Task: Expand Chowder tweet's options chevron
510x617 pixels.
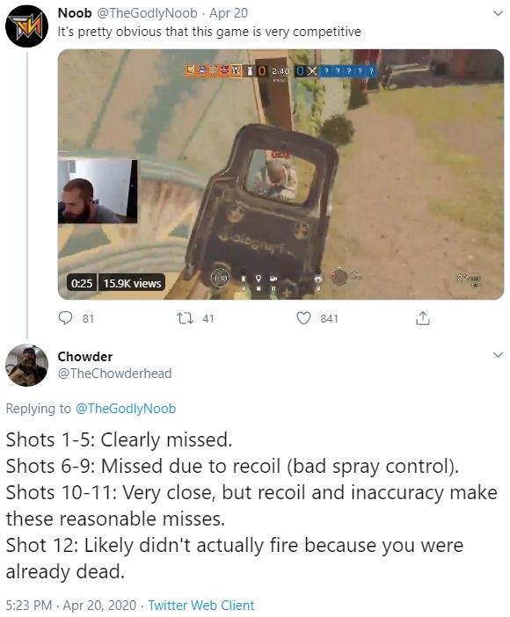Action: (x=498, y=355)
